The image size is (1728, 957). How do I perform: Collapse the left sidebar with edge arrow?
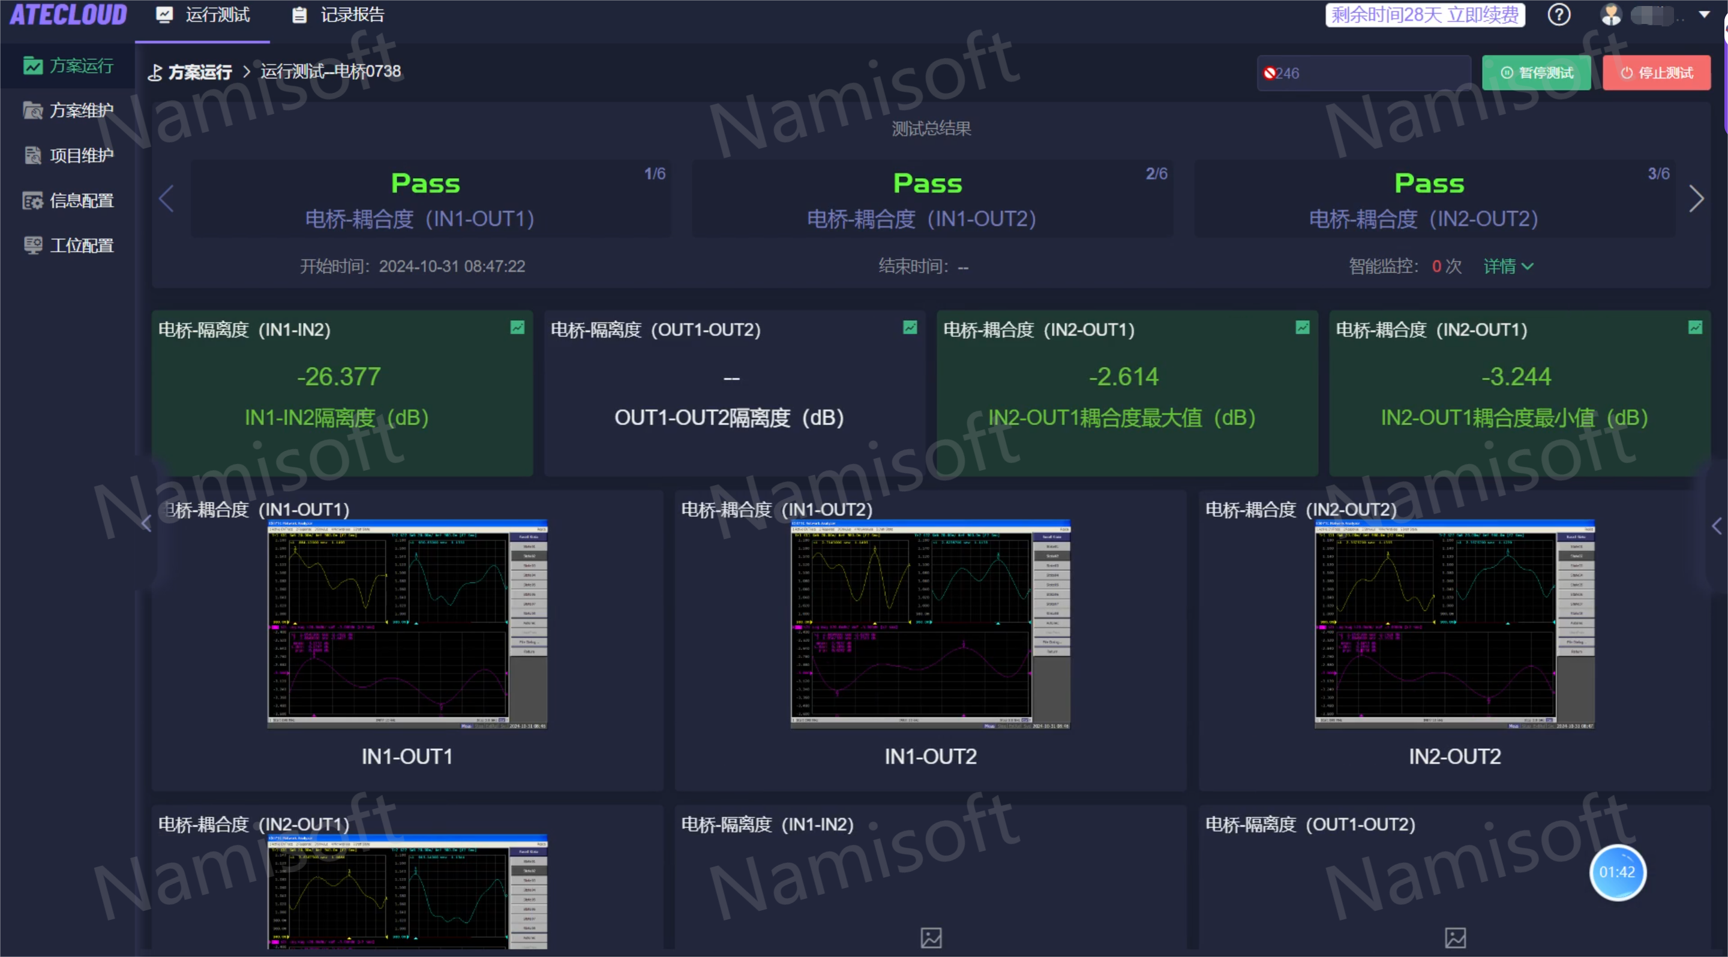[x=146, y=523]
